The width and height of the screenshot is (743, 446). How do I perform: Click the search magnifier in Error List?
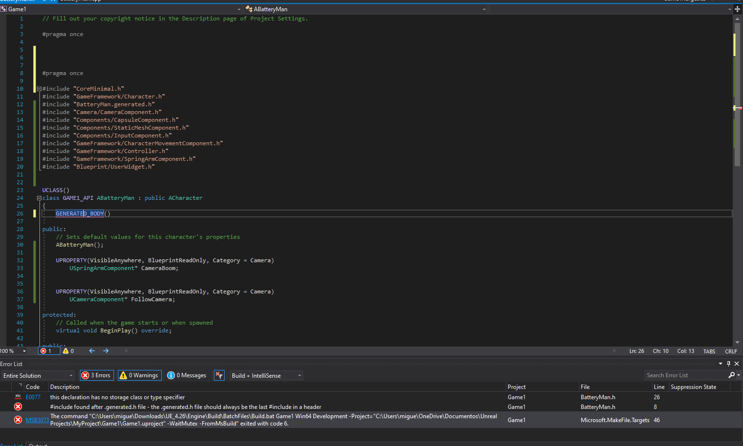731,375
